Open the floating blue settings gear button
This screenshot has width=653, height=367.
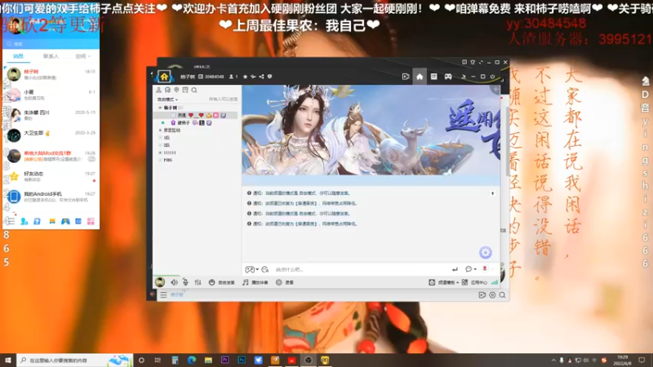click(x=485, y=252)
